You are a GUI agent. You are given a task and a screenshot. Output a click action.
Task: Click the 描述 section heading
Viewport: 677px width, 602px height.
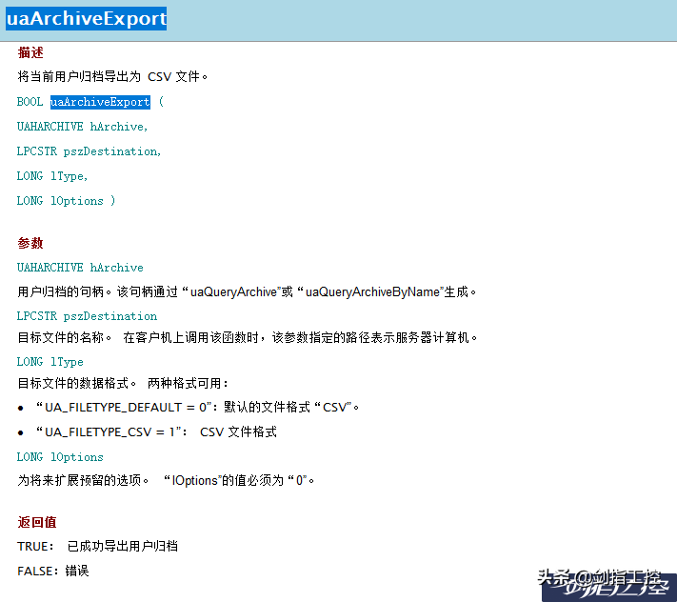(x=30, y=52)
